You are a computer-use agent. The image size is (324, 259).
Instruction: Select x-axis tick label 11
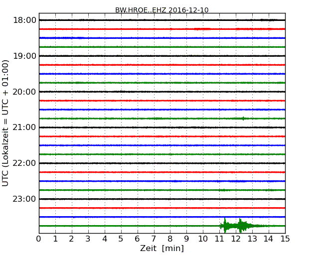219,239
